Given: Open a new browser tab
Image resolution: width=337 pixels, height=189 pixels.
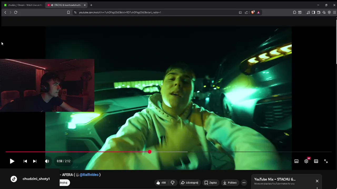Looking at the screenshot, I should pyautogui.click(x=91, y=5).
